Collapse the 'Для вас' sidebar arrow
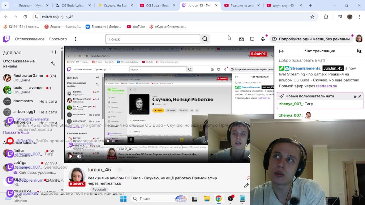This screenshot has height=205, width=365. (x=53, y=52)
